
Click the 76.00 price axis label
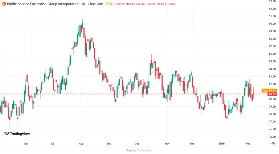(272, 129)
